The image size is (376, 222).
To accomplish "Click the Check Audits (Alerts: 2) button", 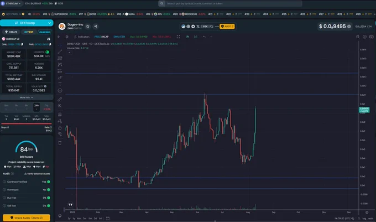I will pos(27,218).
